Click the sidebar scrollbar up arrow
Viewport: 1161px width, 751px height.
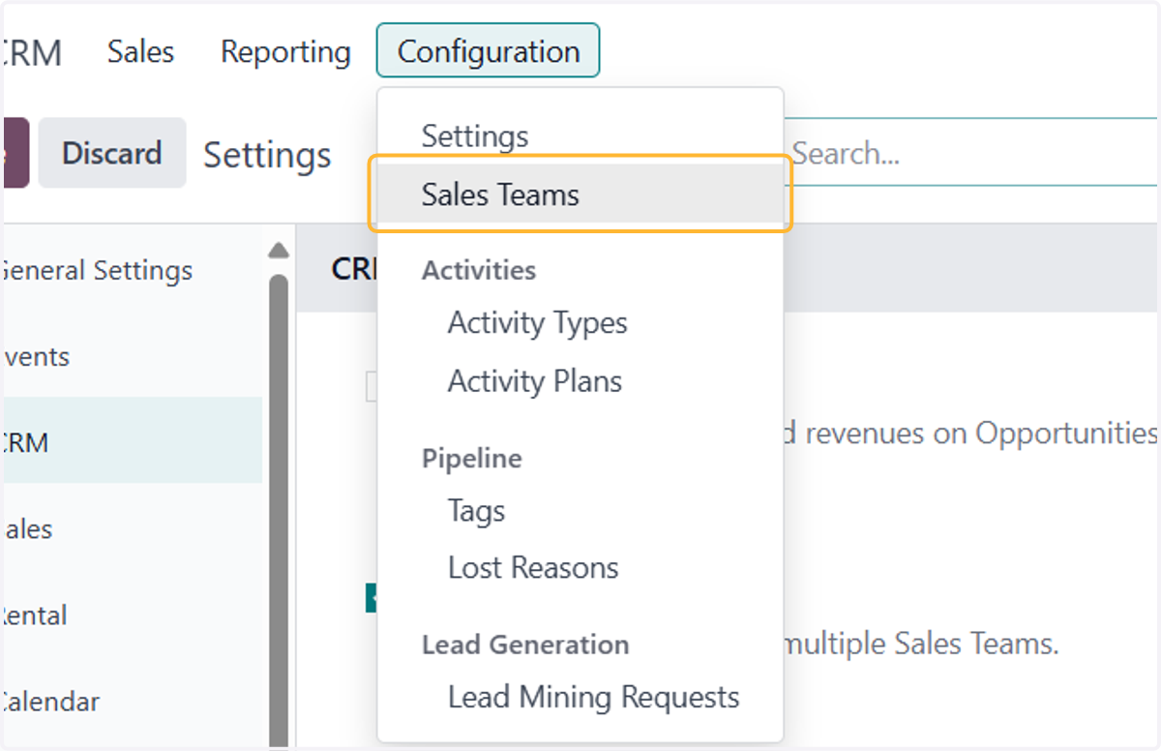279,251
